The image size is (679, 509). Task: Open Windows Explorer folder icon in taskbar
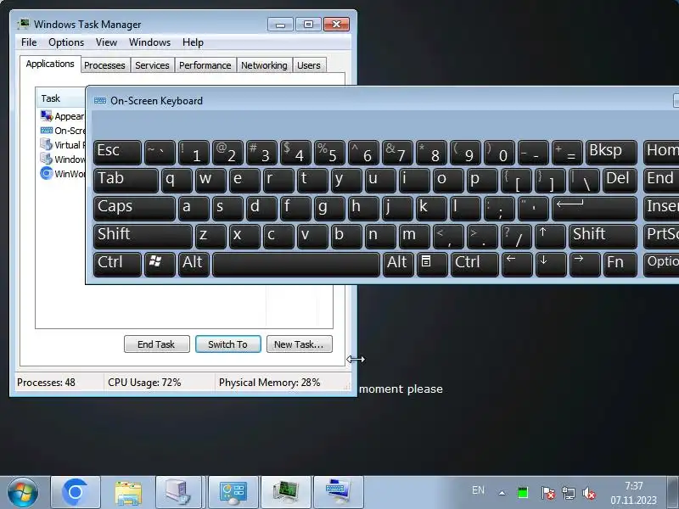[x=128, y=492]
